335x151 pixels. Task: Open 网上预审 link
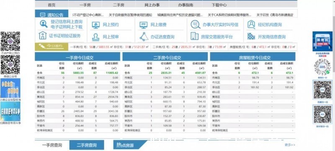pos(111,37)
